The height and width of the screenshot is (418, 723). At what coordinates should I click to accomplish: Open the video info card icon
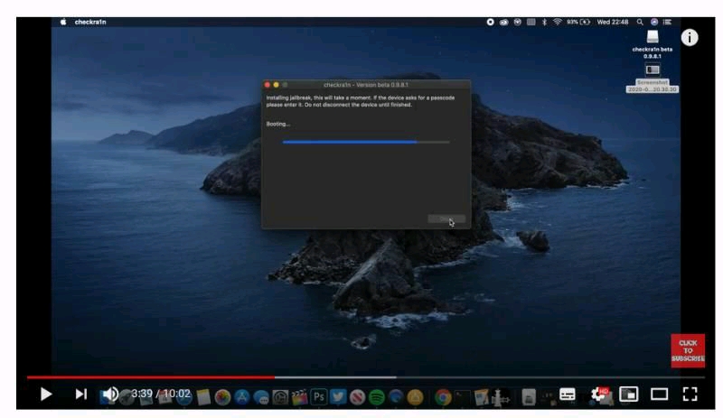tap(690, 38)
